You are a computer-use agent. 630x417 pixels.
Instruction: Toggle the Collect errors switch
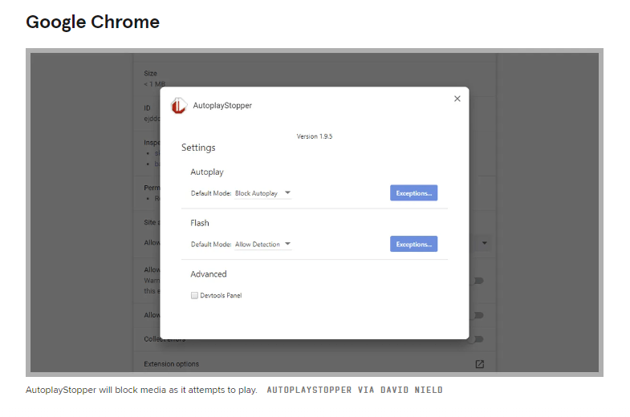[478, 339]
